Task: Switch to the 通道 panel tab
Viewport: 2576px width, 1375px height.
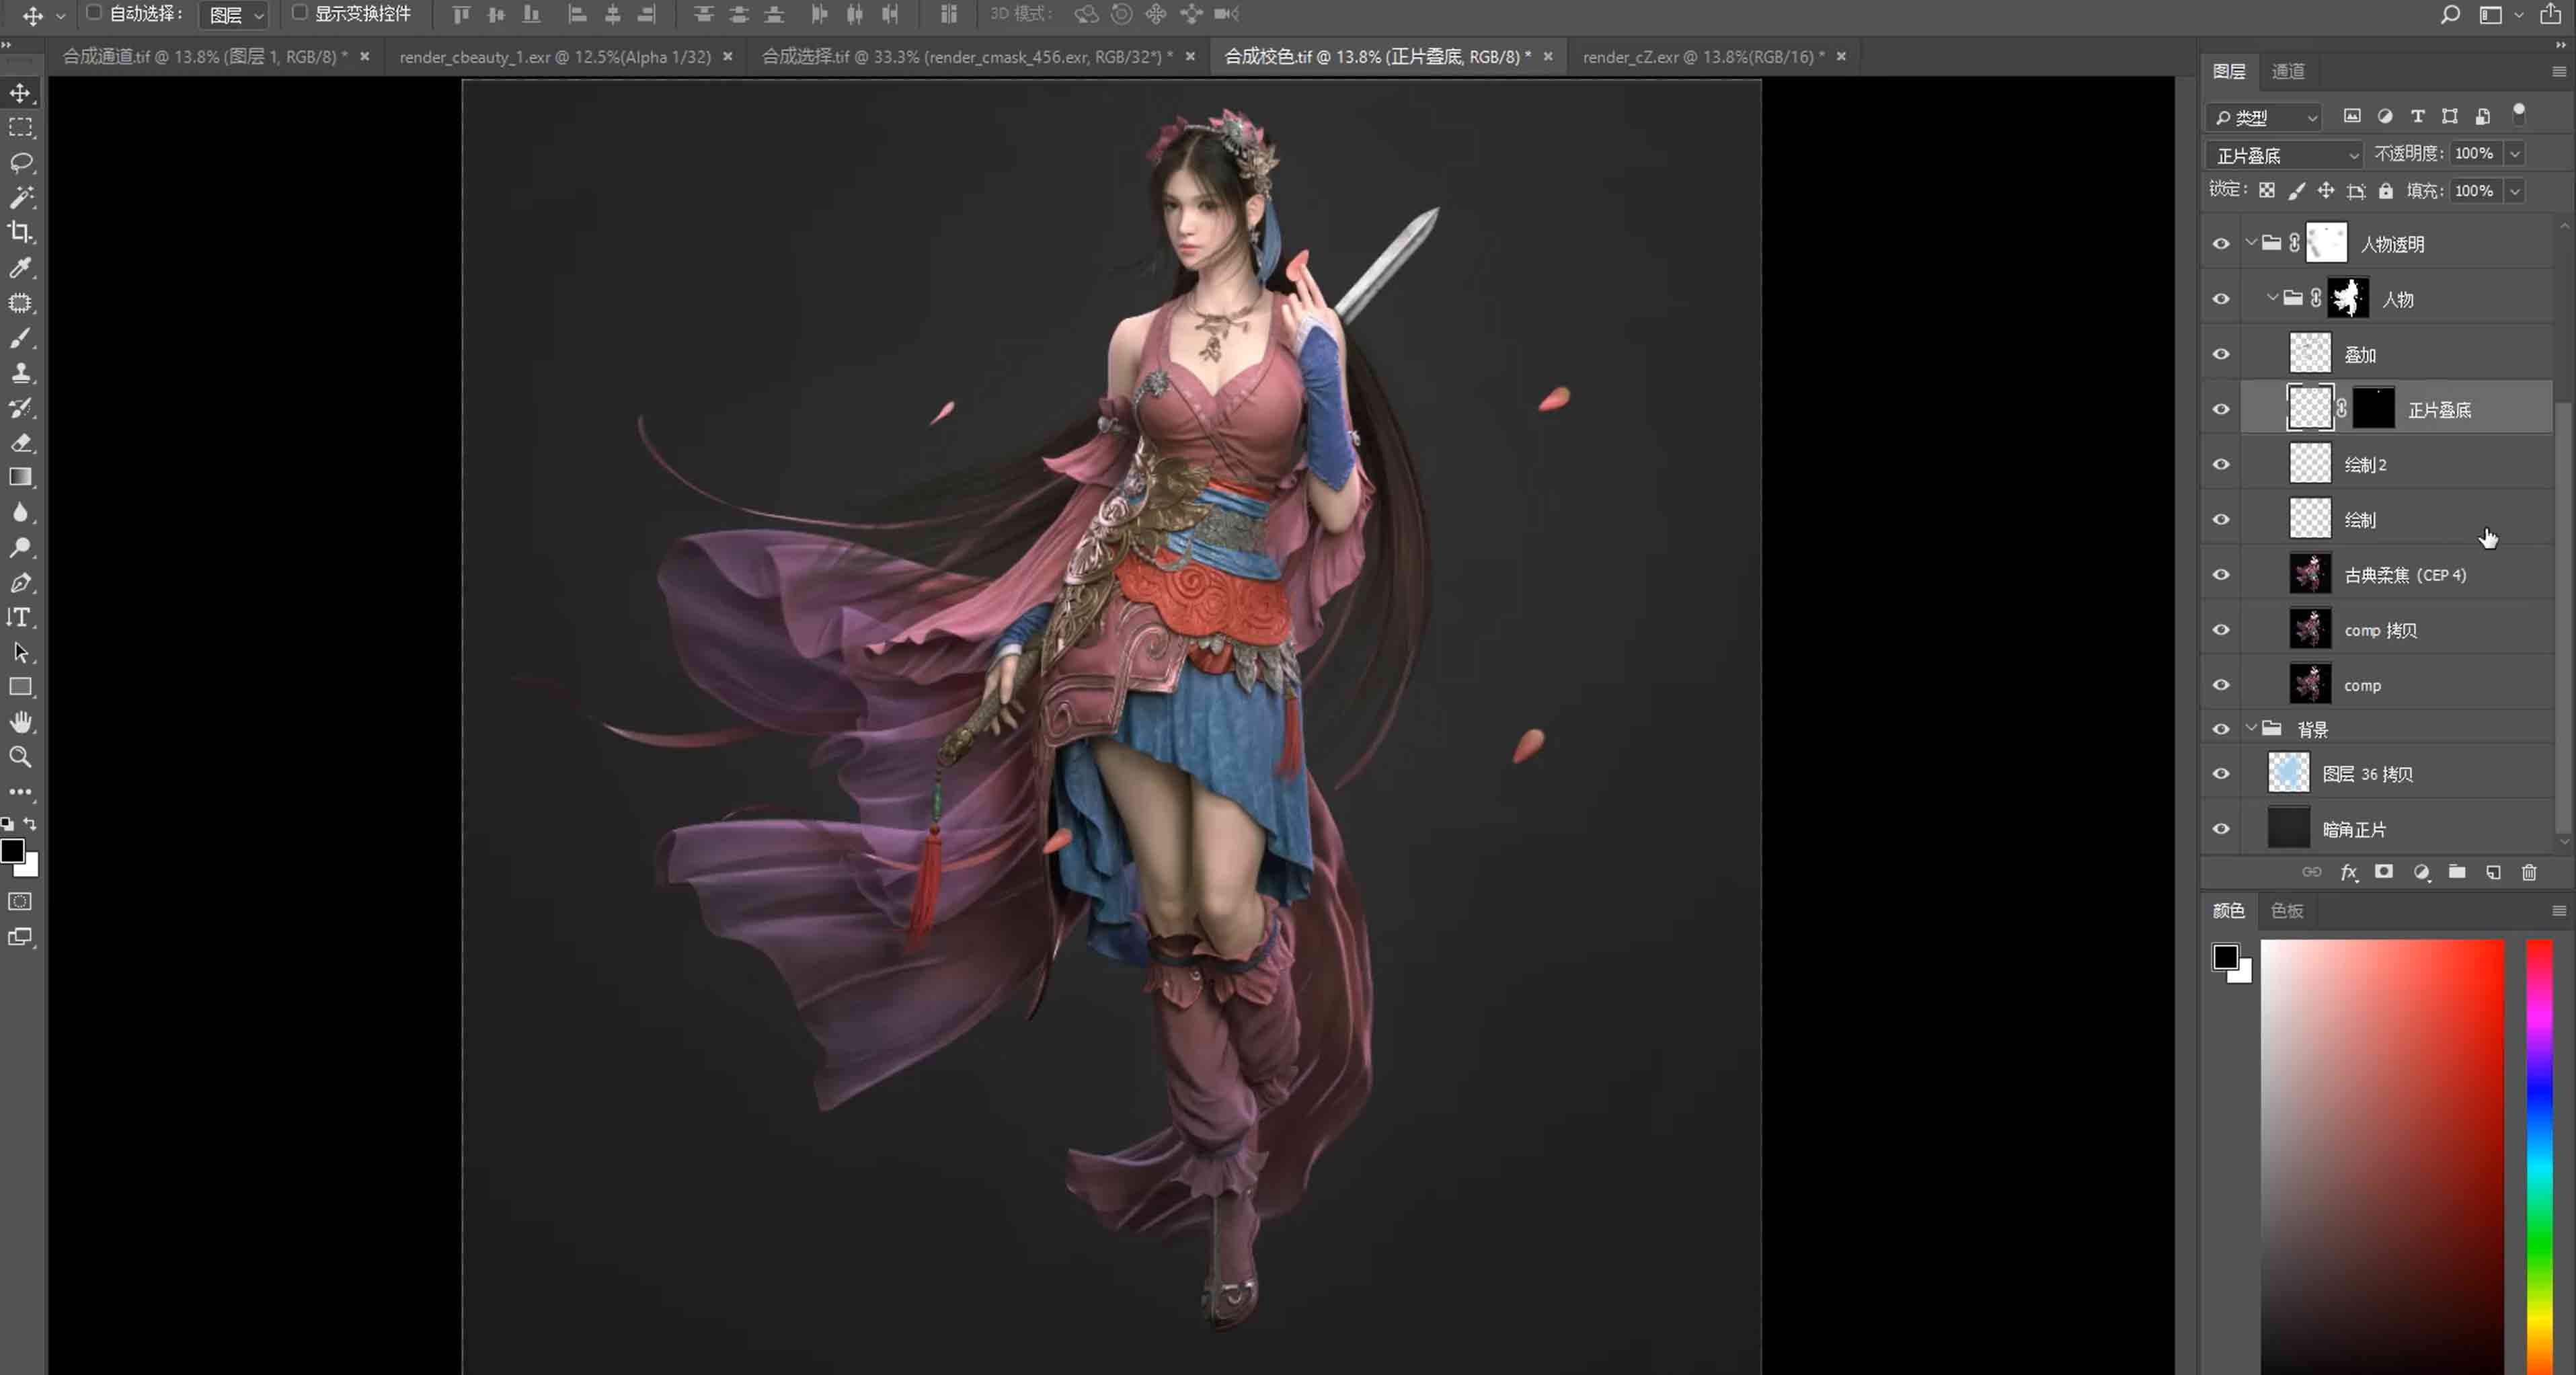Action: point(2288,71)
